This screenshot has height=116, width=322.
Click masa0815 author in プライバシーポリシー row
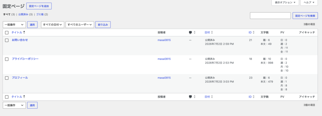164,59
